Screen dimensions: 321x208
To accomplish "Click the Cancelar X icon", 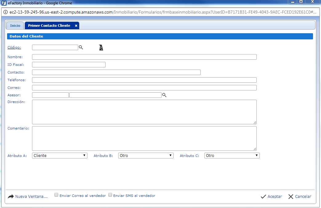I will coord(291,197).
